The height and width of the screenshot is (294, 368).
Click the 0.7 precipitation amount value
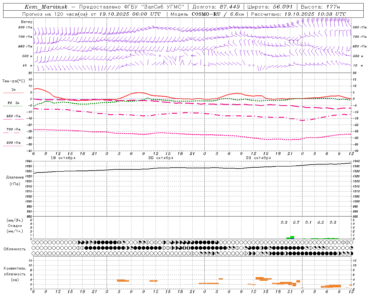(296, 223)
